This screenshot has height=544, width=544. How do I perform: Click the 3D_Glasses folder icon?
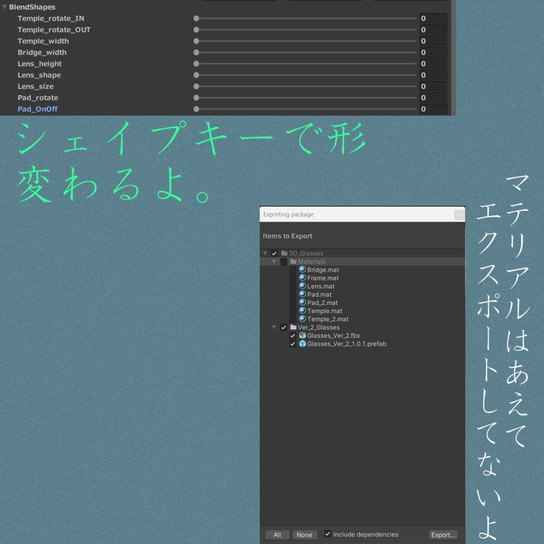coord(284,253)
